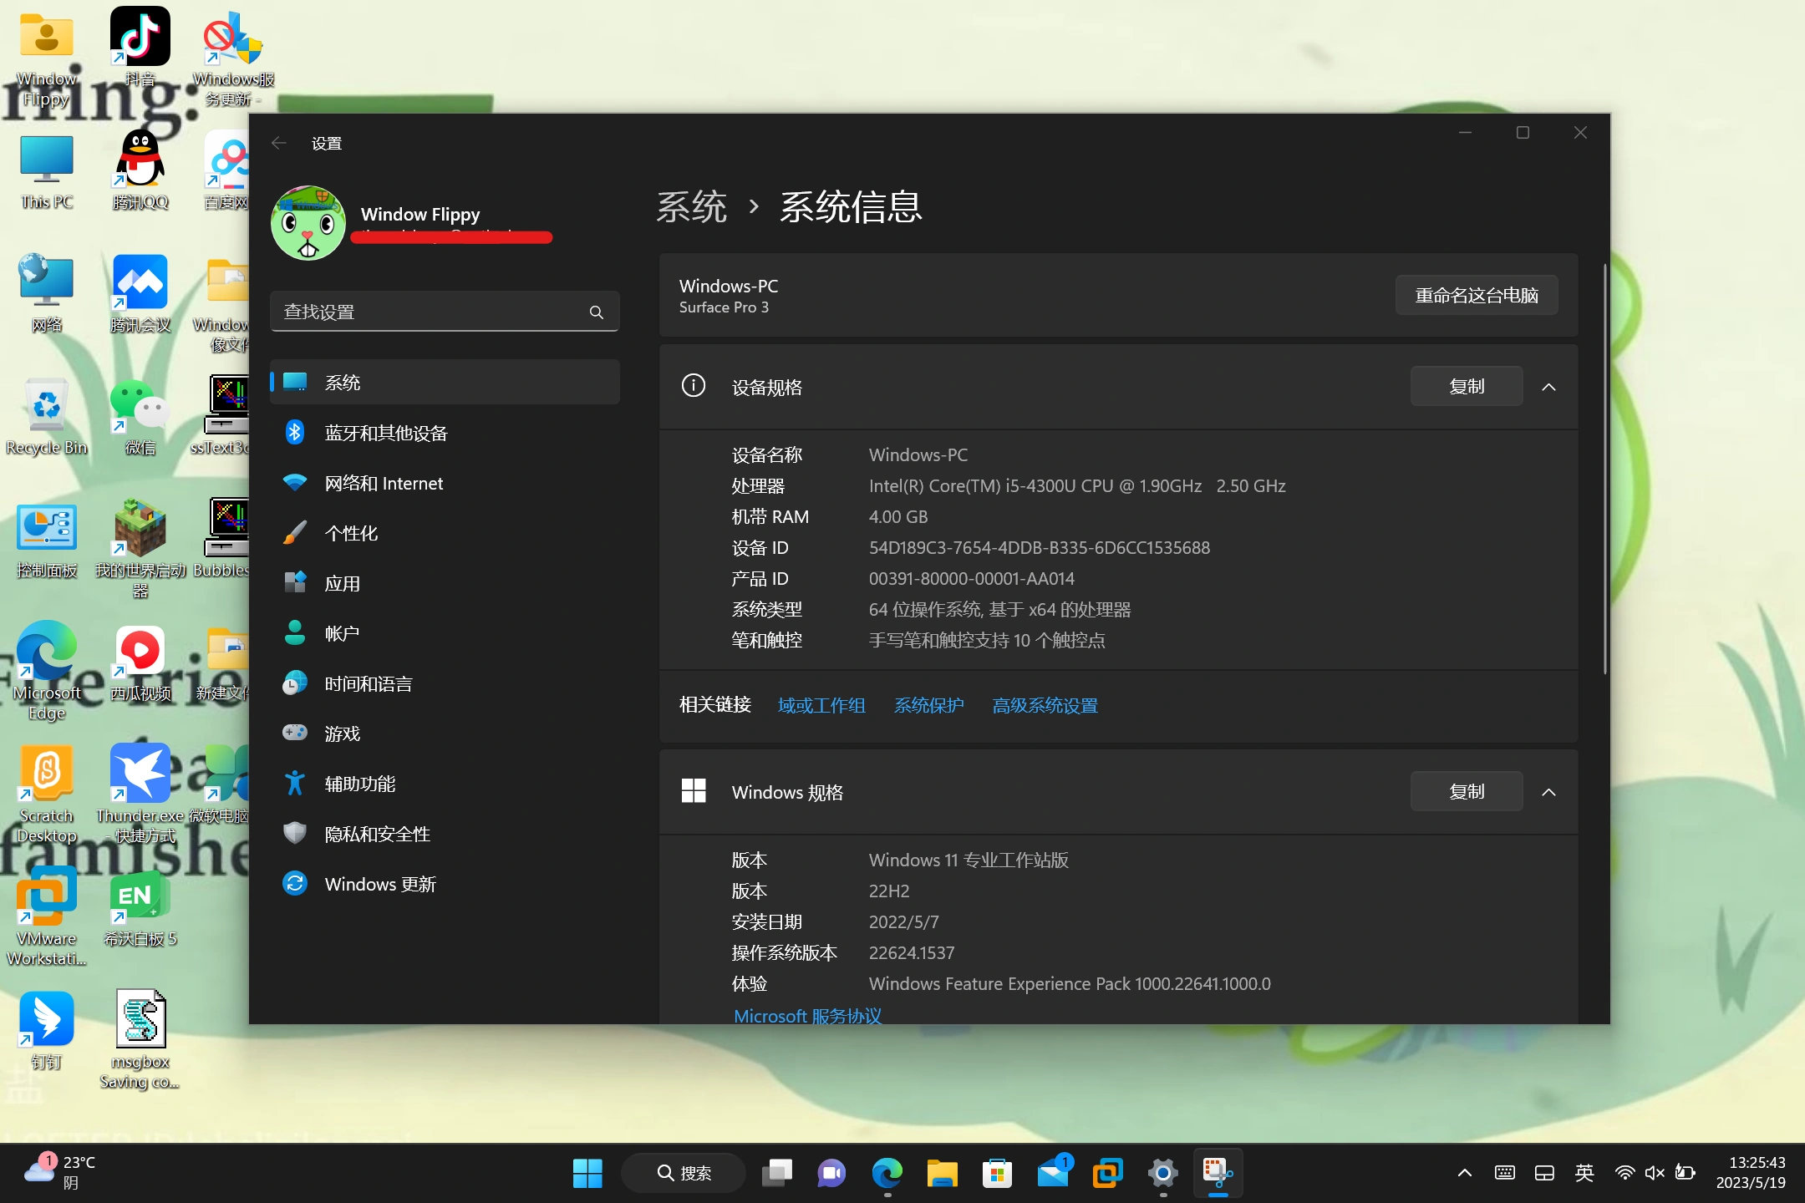Click 重命名这台电脑 button
The width and height of the screenshot is (1805, 1203).
1476,296
